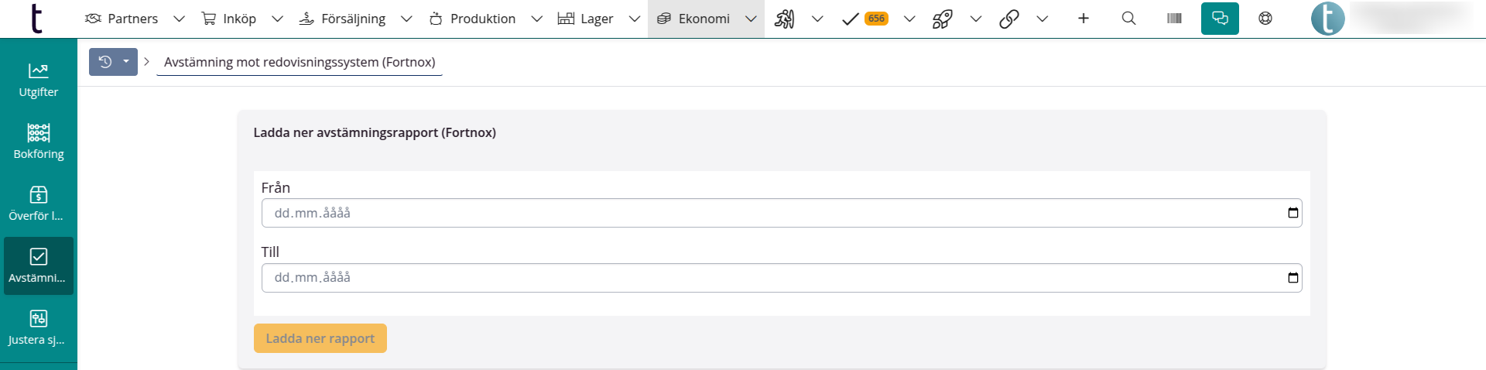
Task: Click the help lifebuoy icon
Action: [1265, 19]
